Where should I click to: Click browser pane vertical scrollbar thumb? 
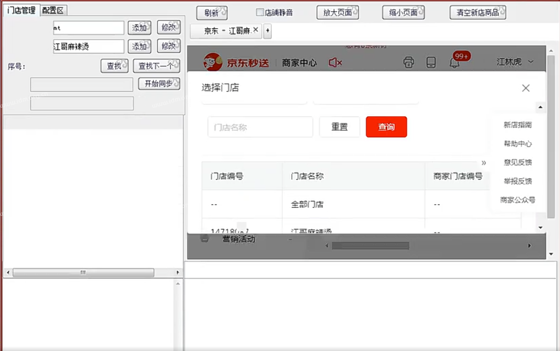click(x=551, y=136)
